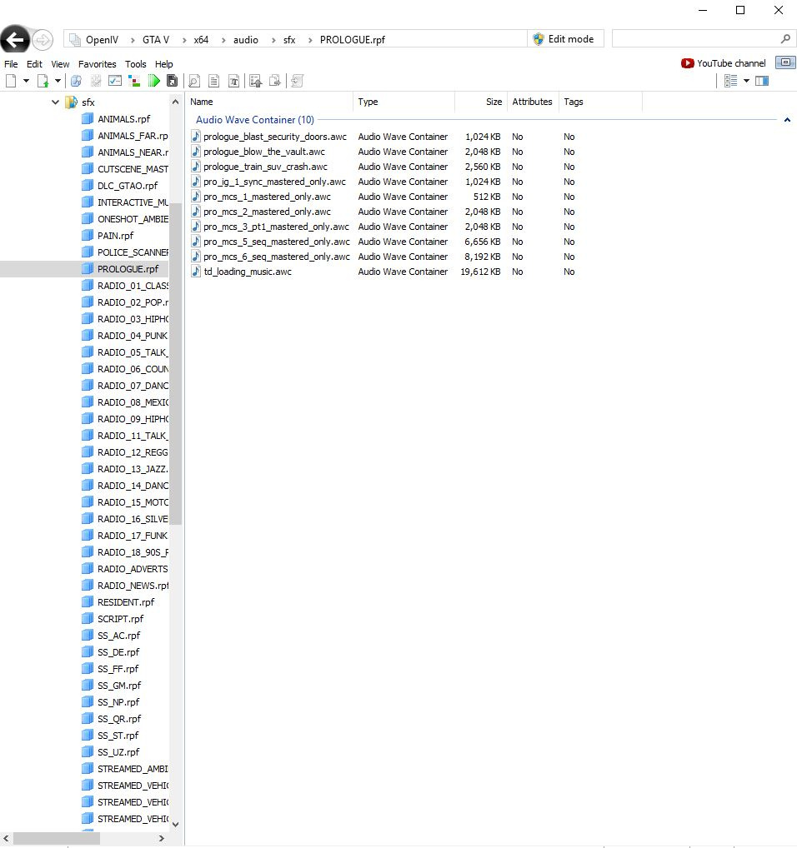The width and height of the screenshot is (797, 848).
Task: Open the View menu
Action: [60, 64]
